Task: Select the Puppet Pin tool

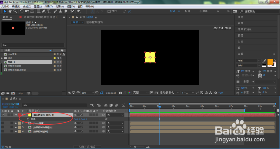Action: pyautogui.click(x=78, y=11)
